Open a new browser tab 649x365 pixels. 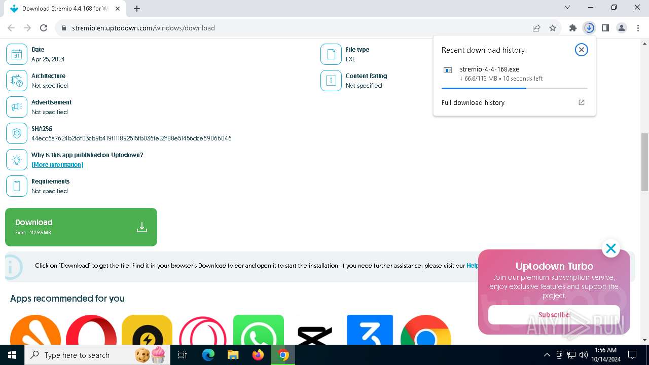click(137, 9)
